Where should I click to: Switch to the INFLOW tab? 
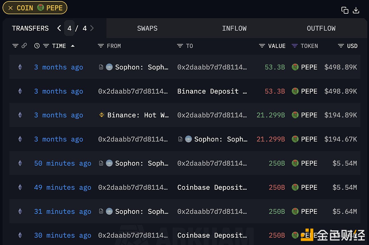tap(234, 28)
